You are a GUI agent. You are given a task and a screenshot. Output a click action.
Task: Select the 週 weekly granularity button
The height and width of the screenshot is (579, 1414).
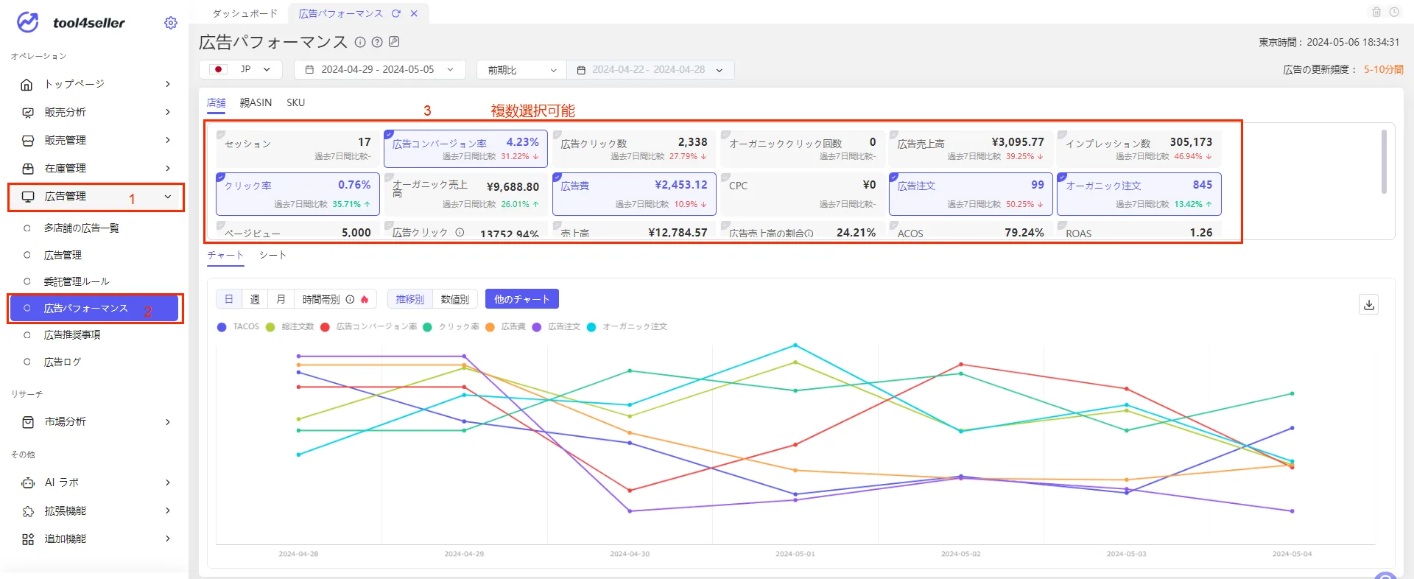point(255,299)
